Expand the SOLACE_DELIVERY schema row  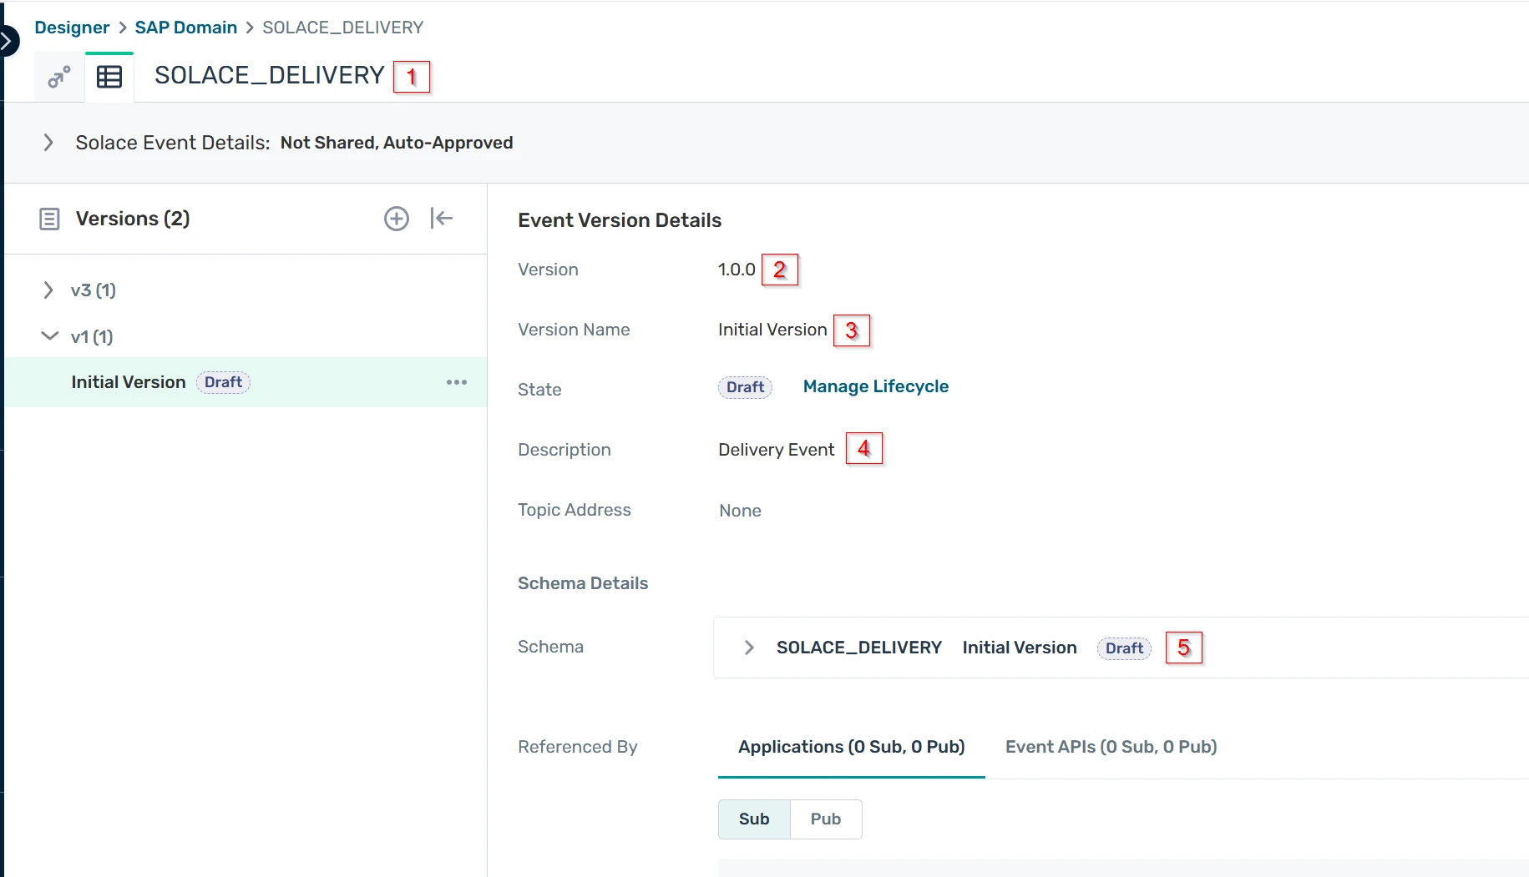749,648
